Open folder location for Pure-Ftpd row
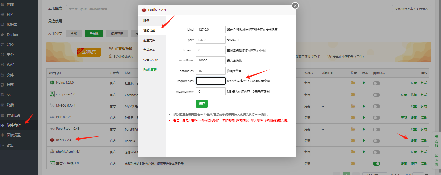 (x=353, y=129)
